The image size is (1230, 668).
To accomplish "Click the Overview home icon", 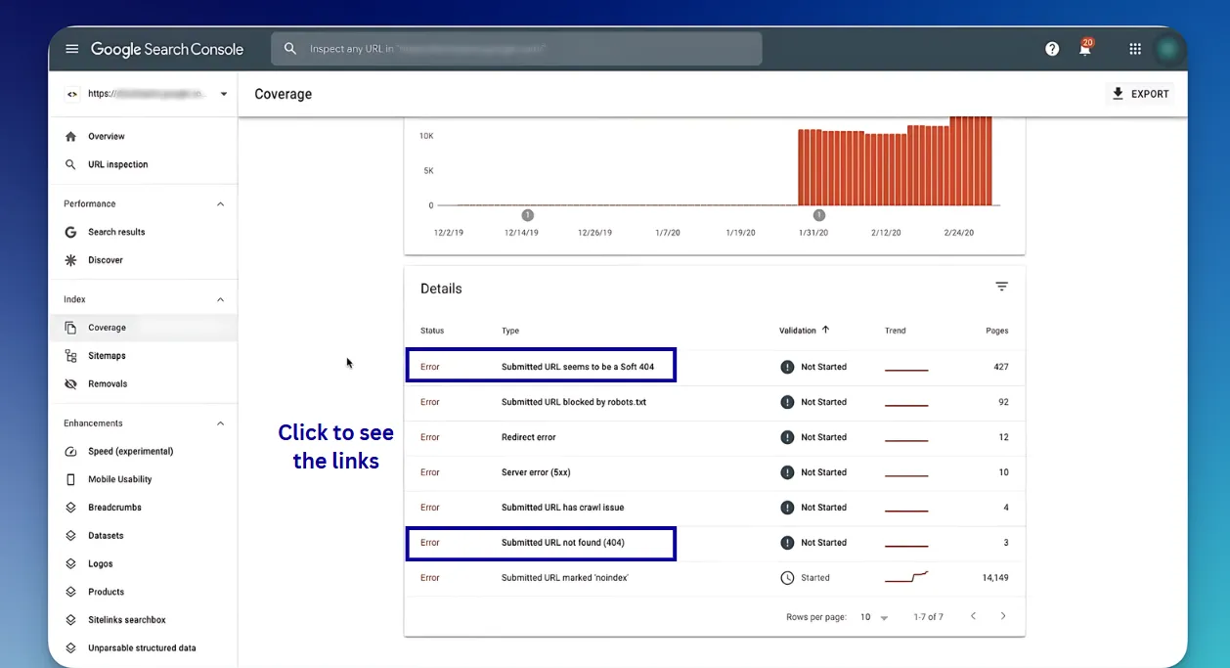I will click(70, 137).
